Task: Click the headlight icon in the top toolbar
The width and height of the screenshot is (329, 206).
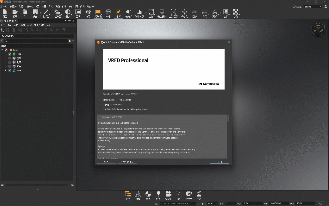Action: click(128, 12)
